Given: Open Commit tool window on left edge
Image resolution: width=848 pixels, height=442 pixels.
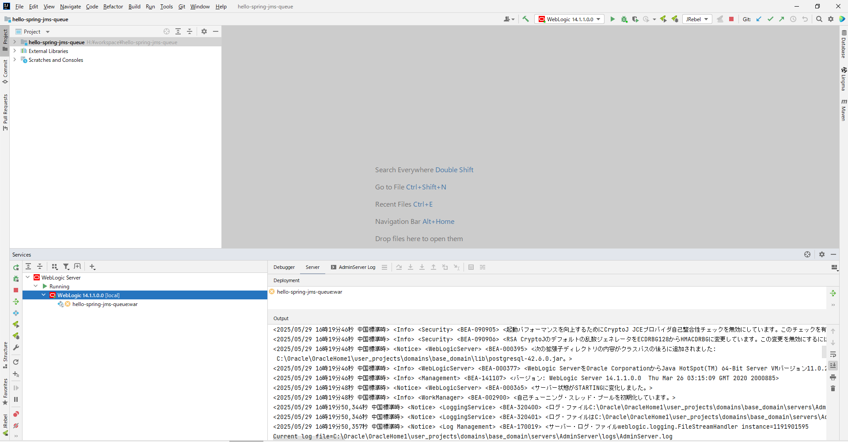Looking at the screenshot, I should (x=5, y=72).
